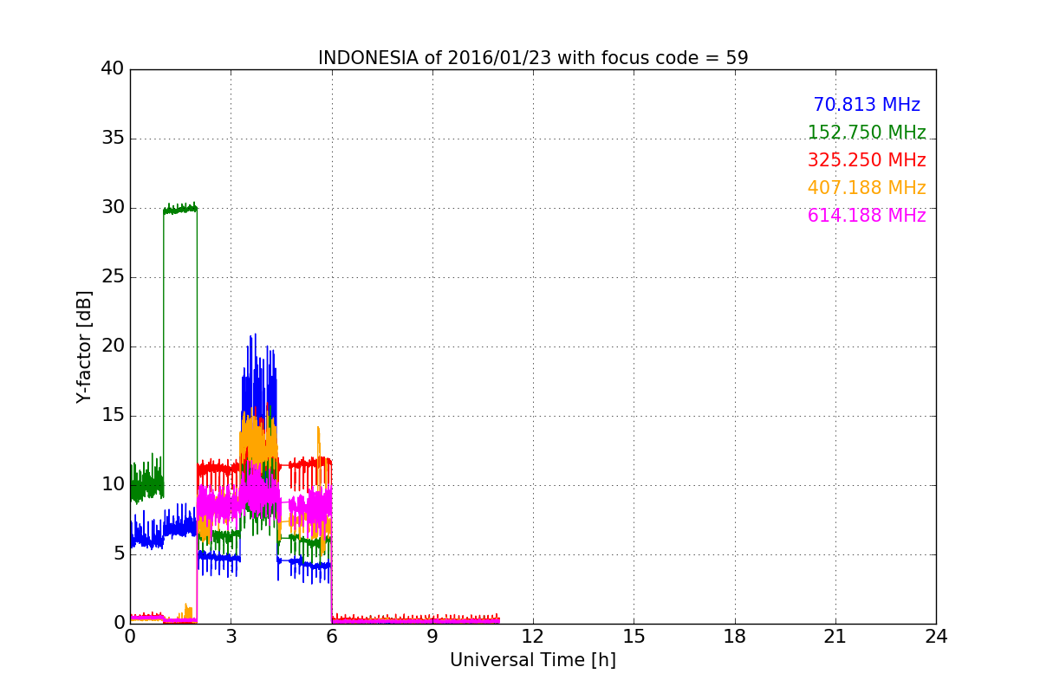
Task: Select the 407.188 MHz legend label
Action: [867, 188]
